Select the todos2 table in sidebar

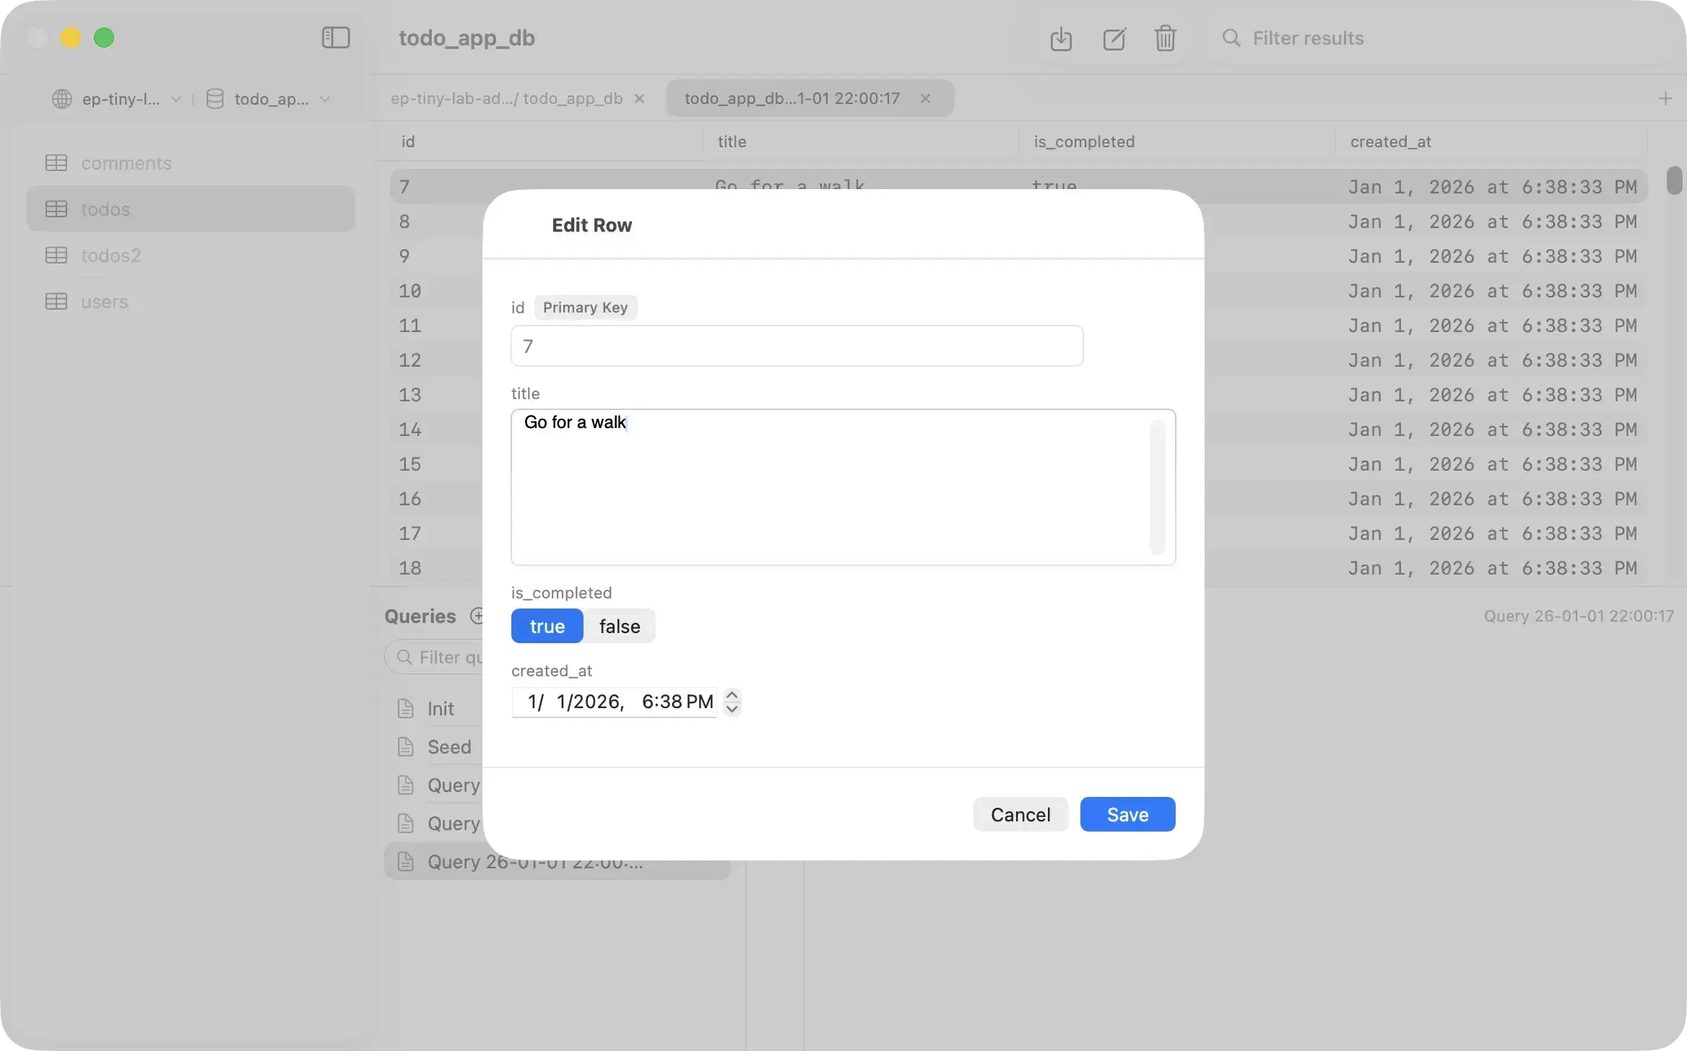click(191, 256)
